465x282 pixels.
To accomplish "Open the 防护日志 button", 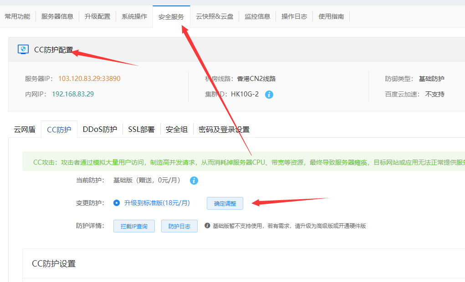I will pos(179,226).
